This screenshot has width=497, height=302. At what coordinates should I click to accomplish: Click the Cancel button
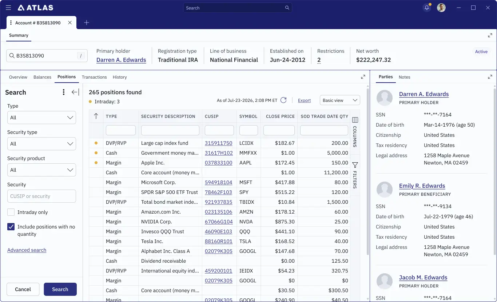(23, 289)
